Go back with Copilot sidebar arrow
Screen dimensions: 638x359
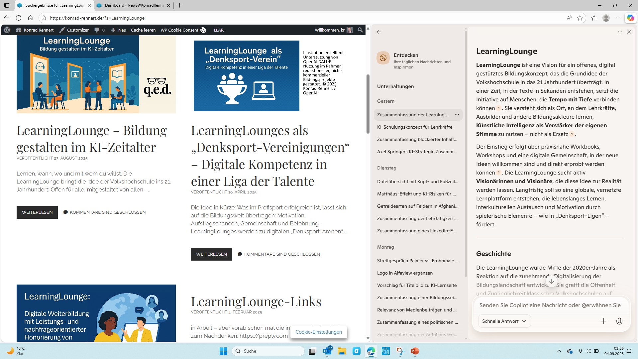coord(379,32)
